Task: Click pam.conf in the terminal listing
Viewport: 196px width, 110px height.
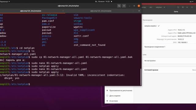Action: pyautogui.click(x=48, y=21)
